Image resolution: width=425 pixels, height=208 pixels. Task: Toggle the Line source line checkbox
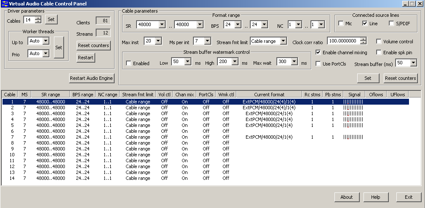[x=365, y=24]
